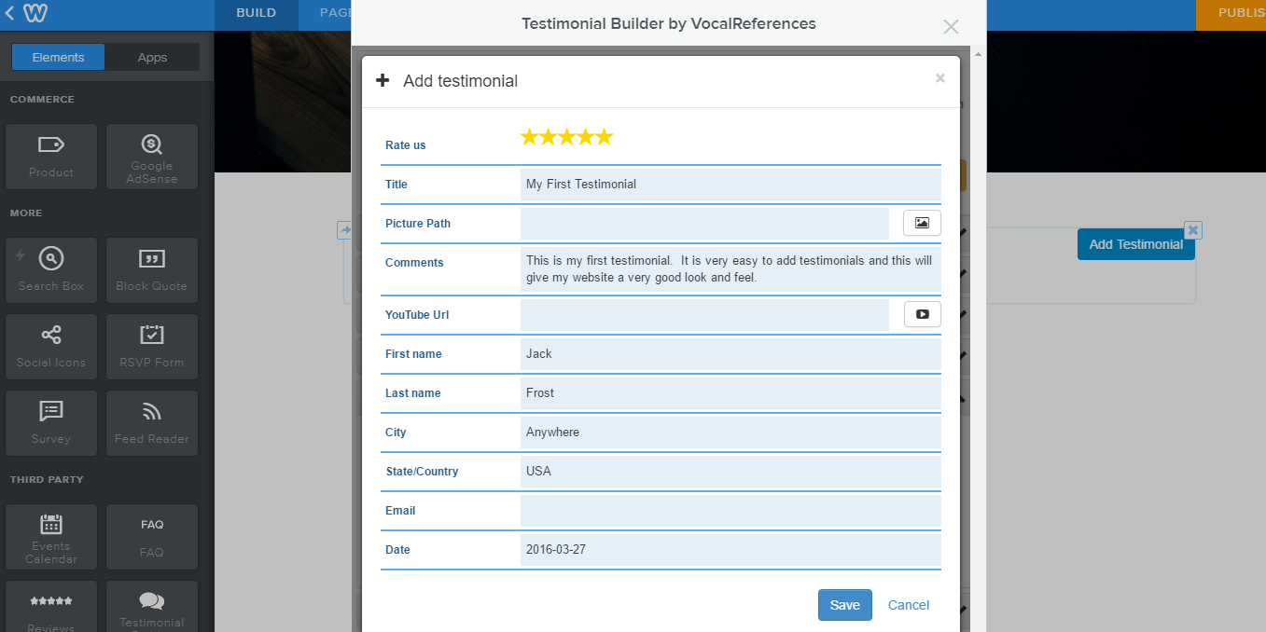1266x632 pixels.
Task: Add the Feed Reader element
Action: click(152, 423)
